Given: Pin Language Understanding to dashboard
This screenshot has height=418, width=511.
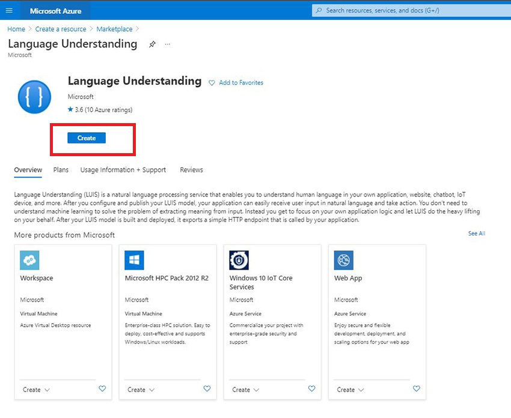Looking at the screenshot, I should point(152,44).
